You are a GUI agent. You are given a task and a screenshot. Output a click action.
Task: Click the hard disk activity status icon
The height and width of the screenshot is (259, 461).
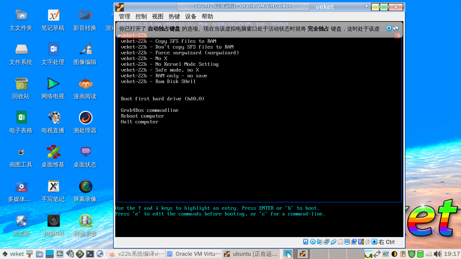306,242
